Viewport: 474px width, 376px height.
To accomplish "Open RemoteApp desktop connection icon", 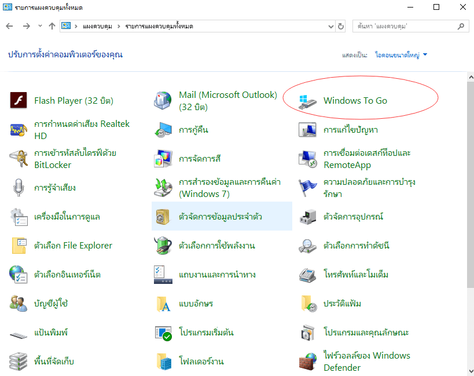I will pos(308,159).
